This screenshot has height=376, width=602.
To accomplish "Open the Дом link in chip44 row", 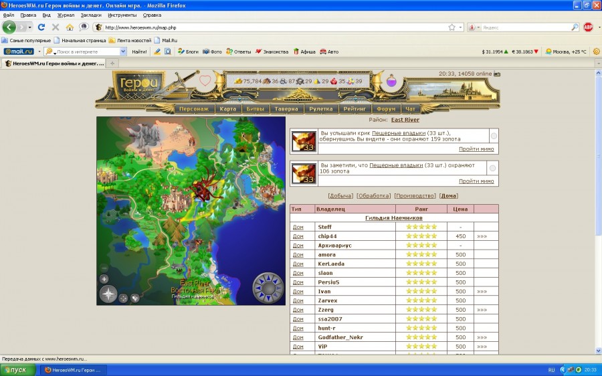I will pos(298,236).
